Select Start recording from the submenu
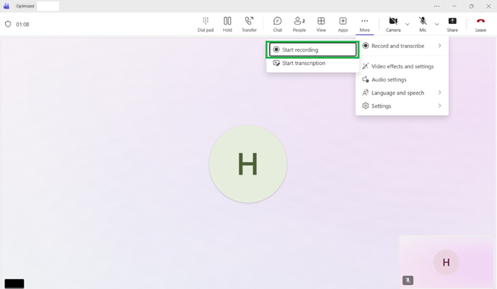This screenshot has height=289, width=497. [x=313, y=50]
